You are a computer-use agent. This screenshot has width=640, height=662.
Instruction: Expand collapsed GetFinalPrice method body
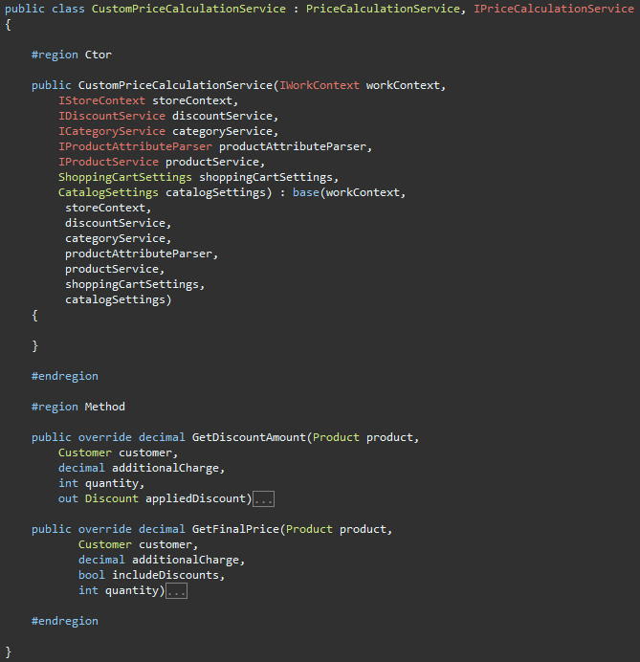(176, 591)
